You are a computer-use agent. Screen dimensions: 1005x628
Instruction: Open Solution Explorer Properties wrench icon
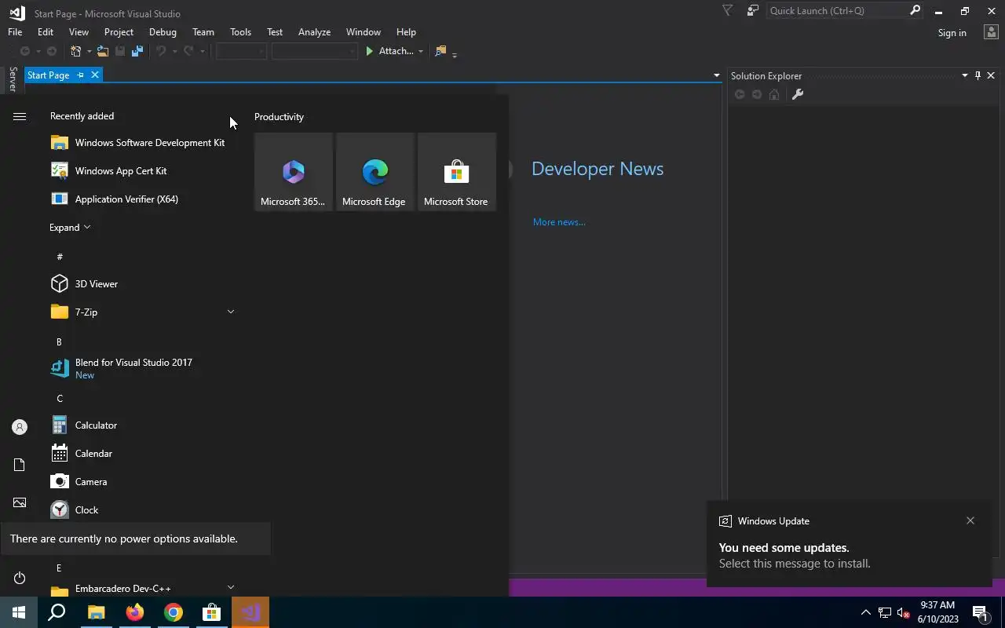(798, 94)
